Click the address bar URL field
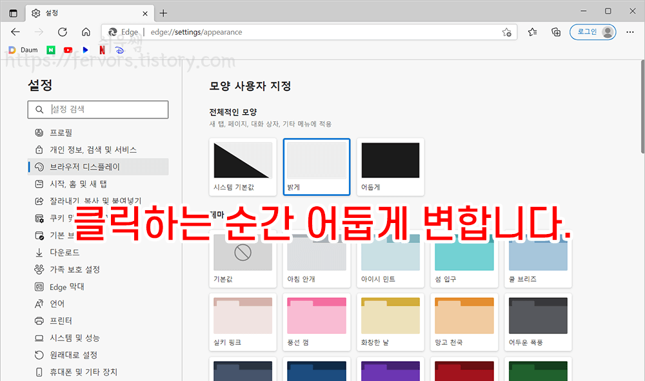This screenshot has width=645, height=381. [308, 32]
